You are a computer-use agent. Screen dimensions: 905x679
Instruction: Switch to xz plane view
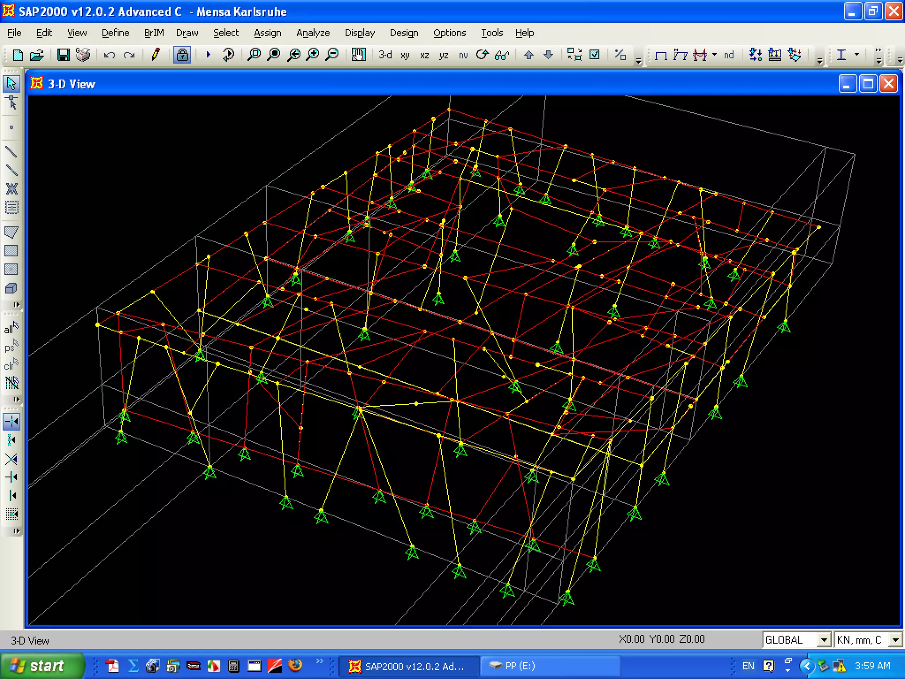424,55
